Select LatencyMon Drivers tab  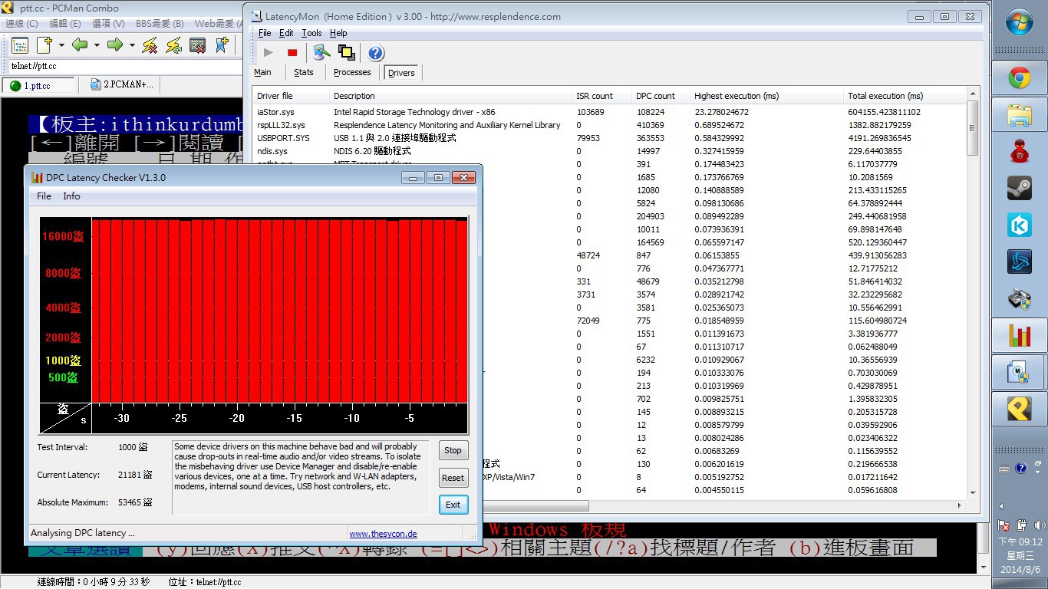[x=401, y=73]
